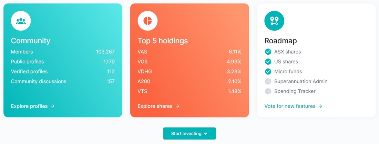The width and height of the screenshot is (379, 144).
Task: Click the Members count 103,267
Action: tap(105, 52)
